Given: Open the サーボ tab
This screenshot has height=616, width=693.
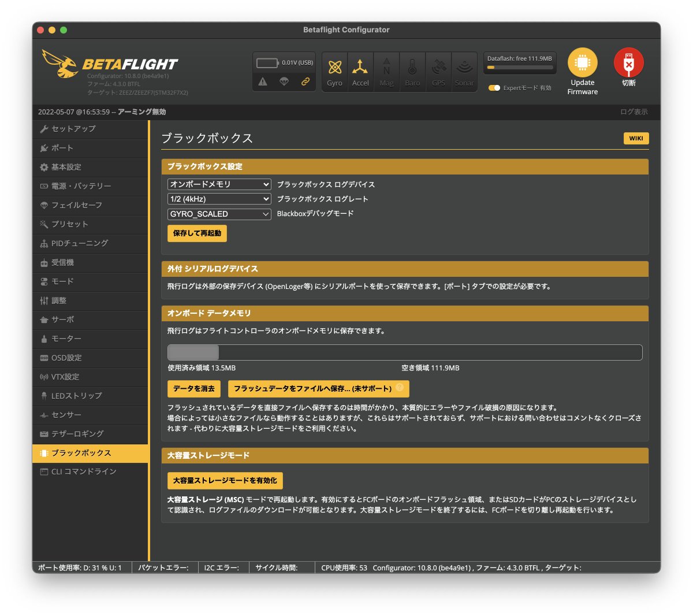Looking at the screenshot, I should pos(90,320).
